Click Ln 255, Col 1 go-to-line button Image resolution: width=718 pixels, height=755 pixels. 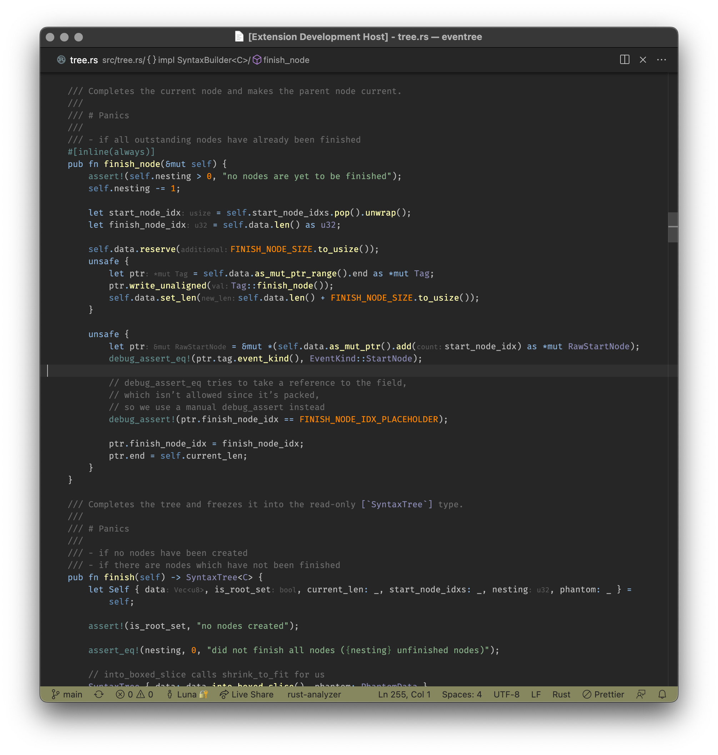404,695
